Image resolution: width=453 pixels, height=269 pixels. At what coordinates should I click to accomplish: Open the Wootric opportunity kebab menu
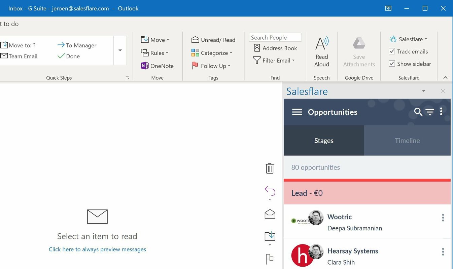point(443,218)
